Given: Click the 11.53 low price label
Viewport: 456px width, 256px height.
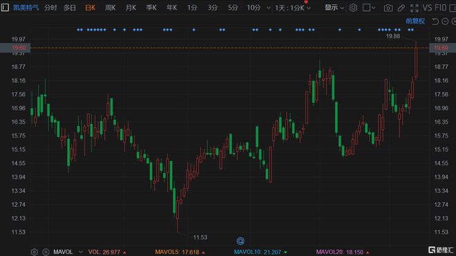Looking at the screenshot, I should (200, 237).
